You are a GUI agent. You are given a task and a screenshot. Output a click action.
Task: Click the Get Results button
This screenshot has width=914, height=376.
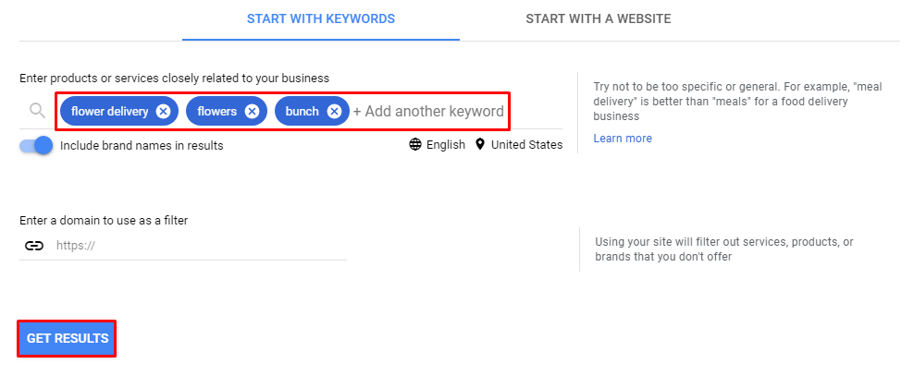point(67,338)
